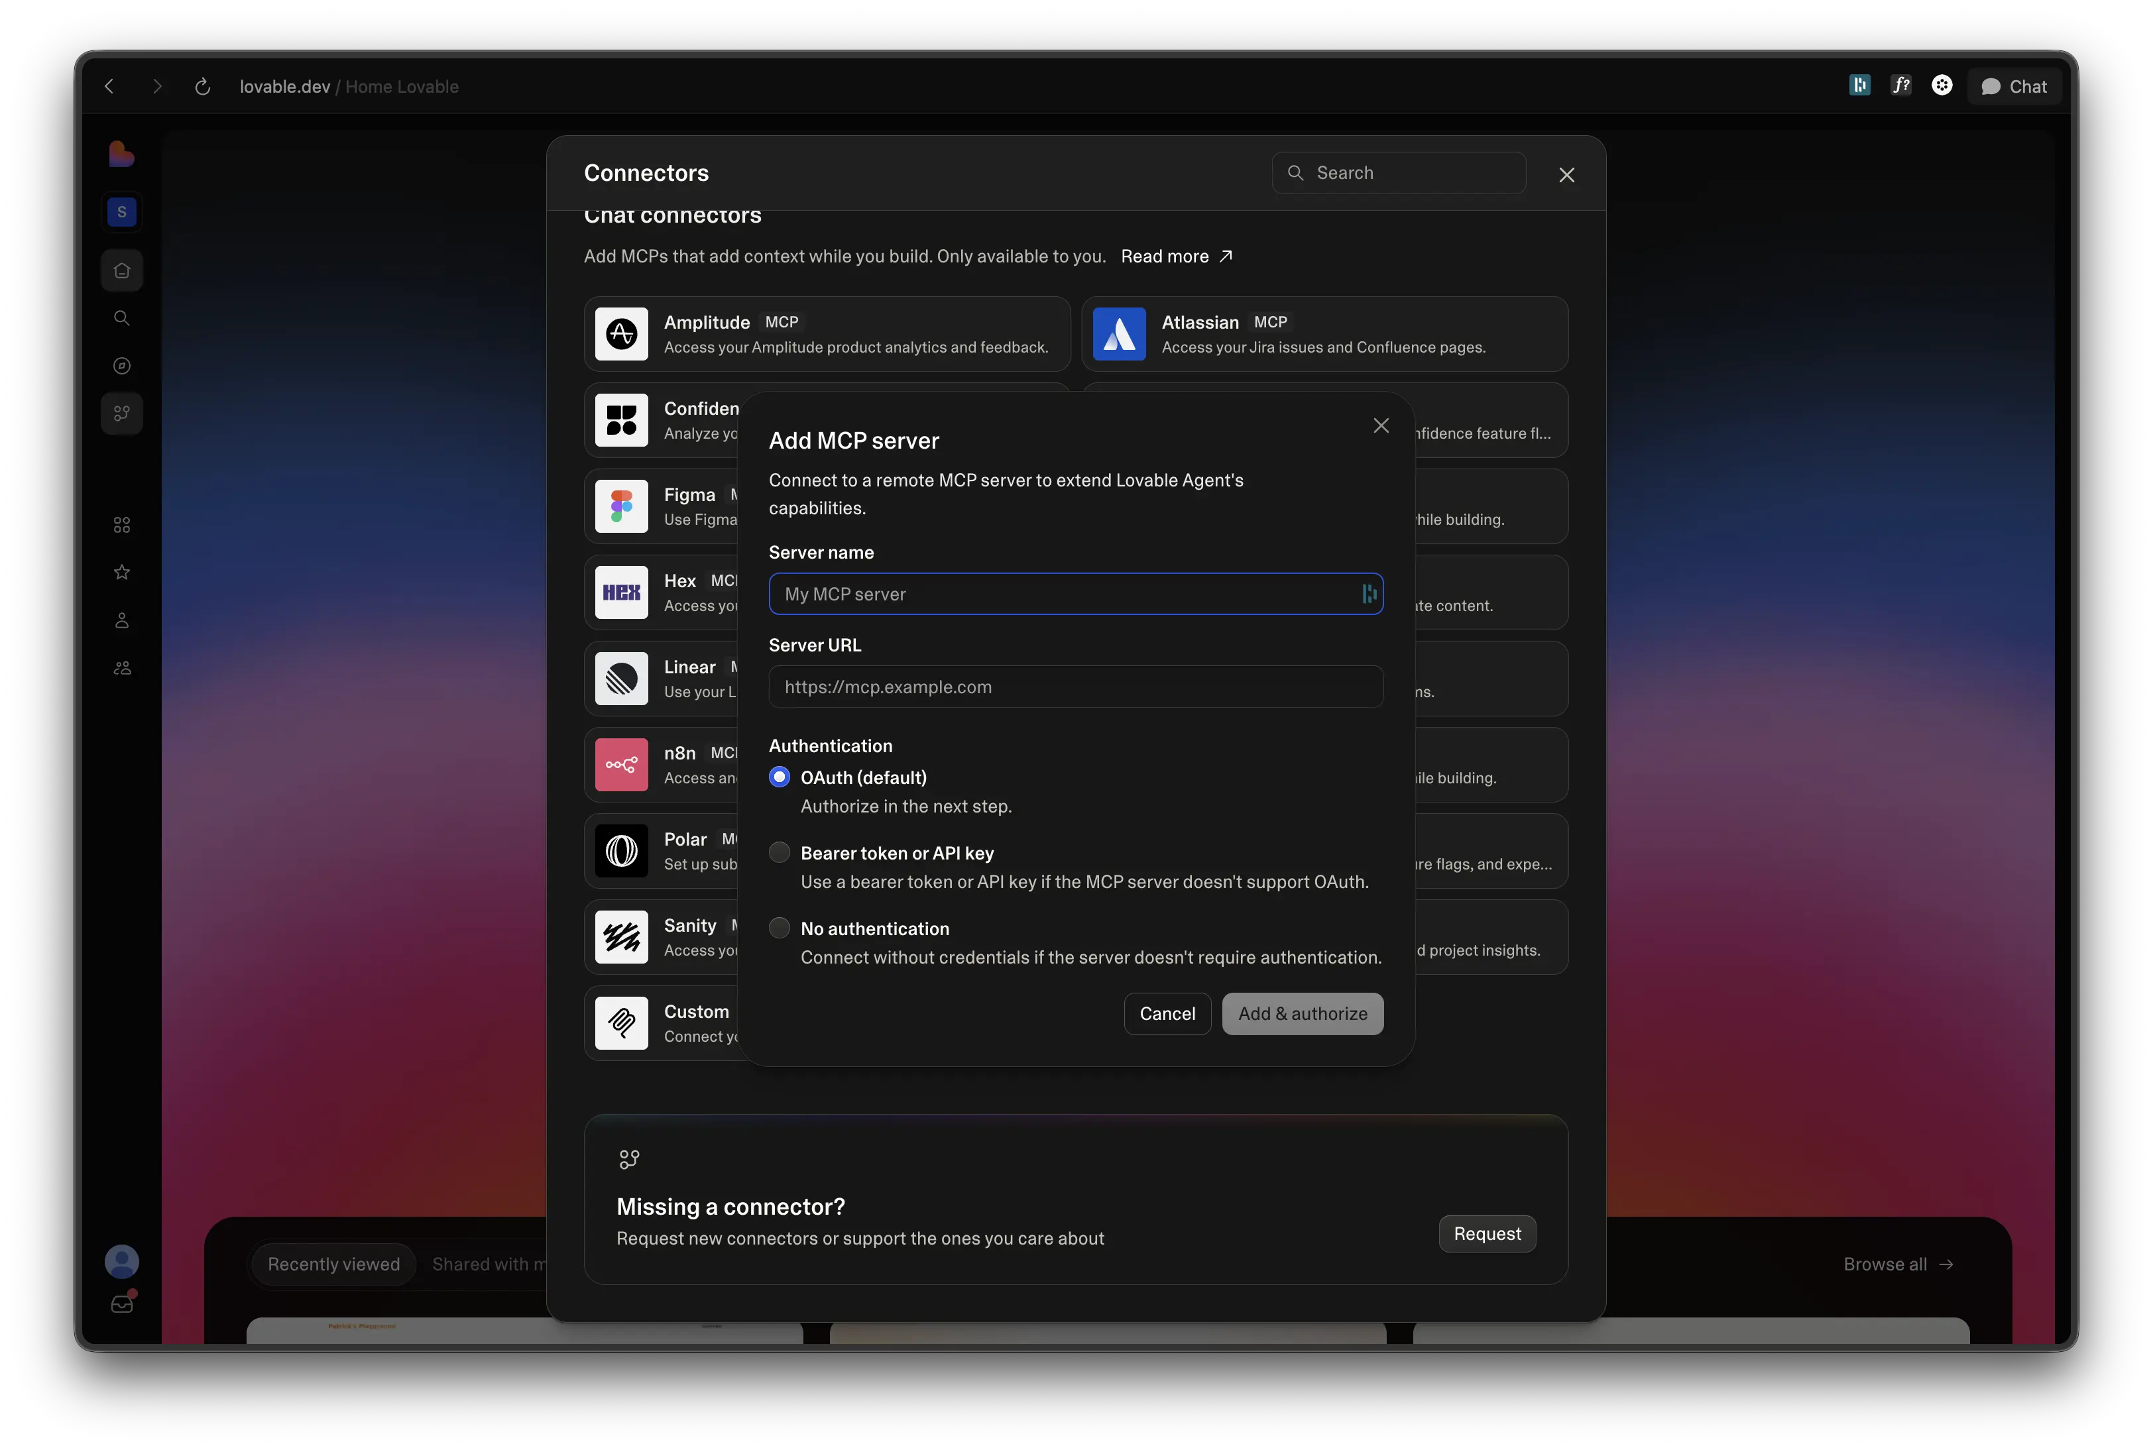This screenshot has width=2153, height=1450.
Task: Open sidebar compass discover icon
Action: 121,366
